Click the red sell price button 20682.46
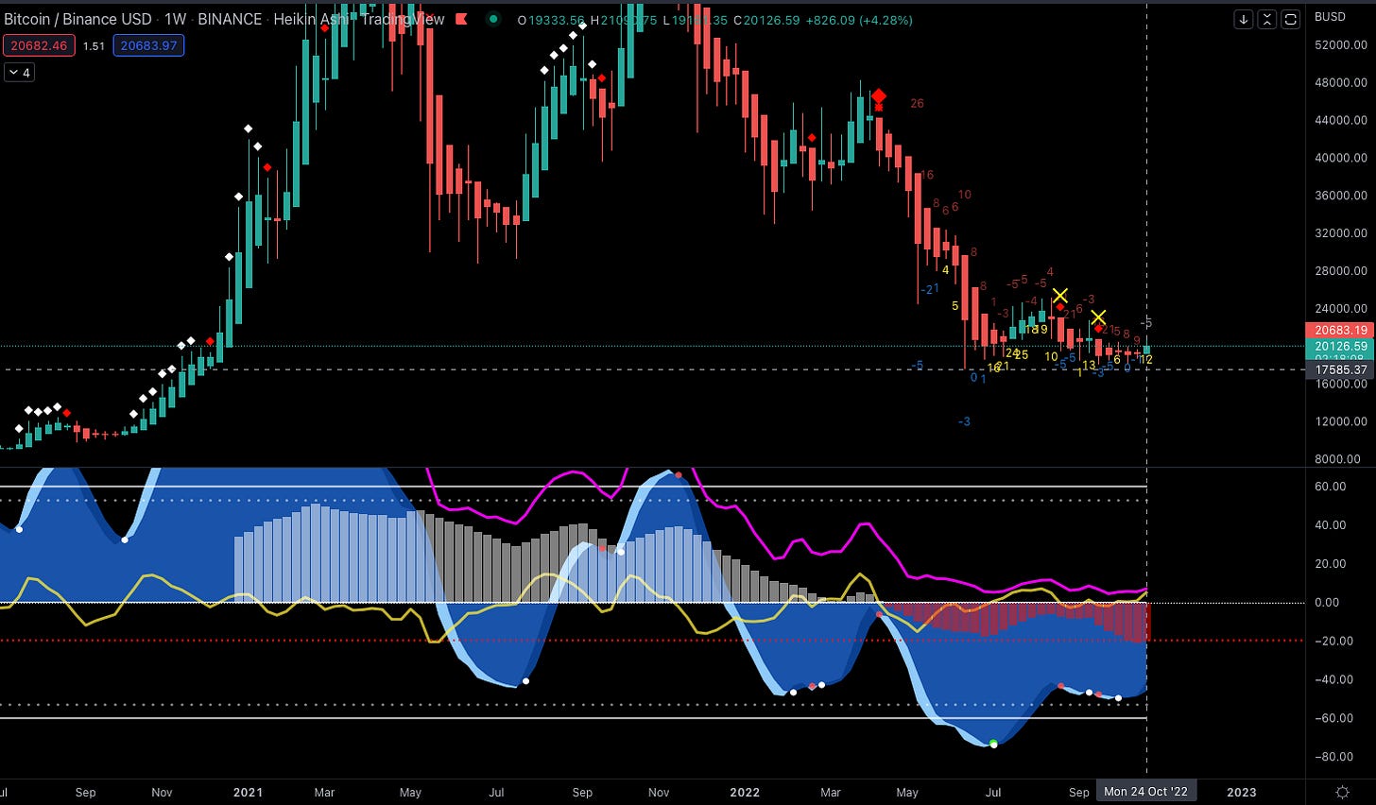This screenshot has height=805, width=1376. [38, 45]
